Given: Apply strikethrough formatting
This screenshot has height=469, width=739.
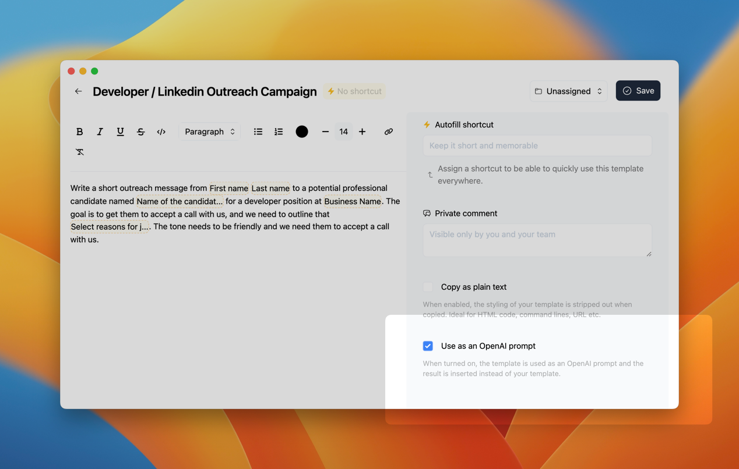Looking at the screenshot, I should pyautogui.click(x=140, y=132).
